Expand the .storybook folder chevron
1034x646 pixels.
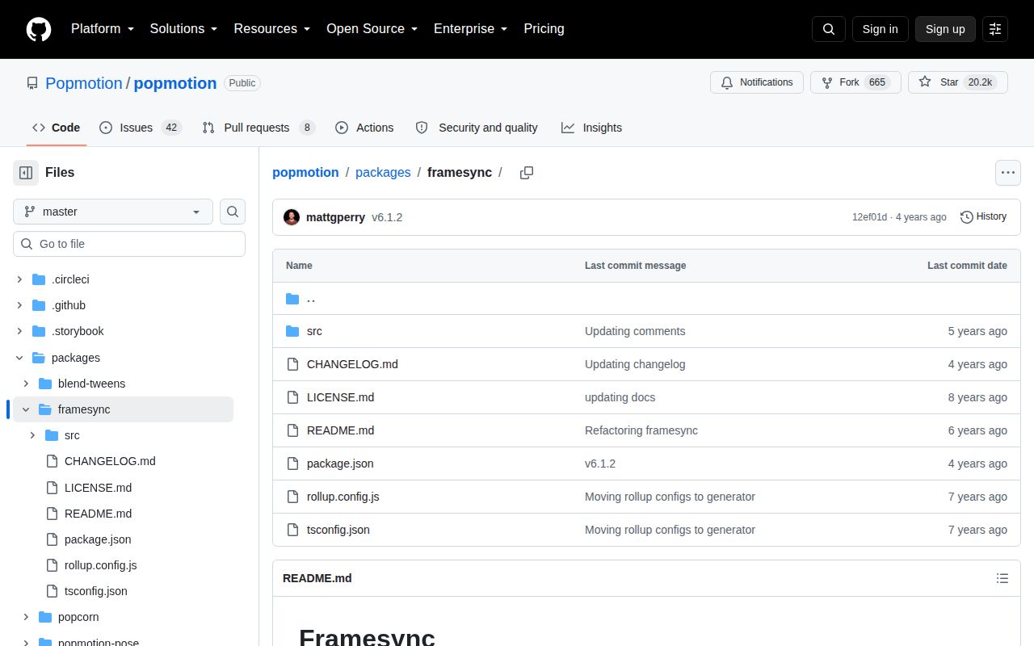pos(19,331)
